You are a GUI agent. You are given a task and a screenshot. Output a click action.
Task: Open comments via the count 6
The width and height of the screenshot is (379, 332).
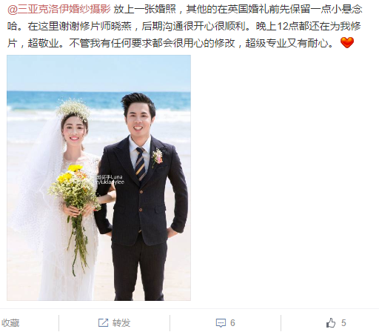pyautogui.click(x=232, y=323)
